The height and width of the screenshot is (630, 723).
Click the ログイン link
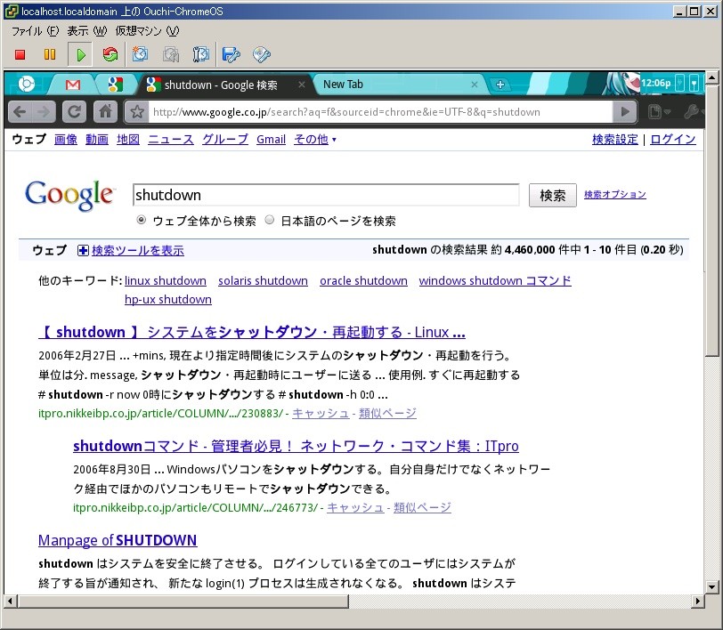tap(673, 139)
